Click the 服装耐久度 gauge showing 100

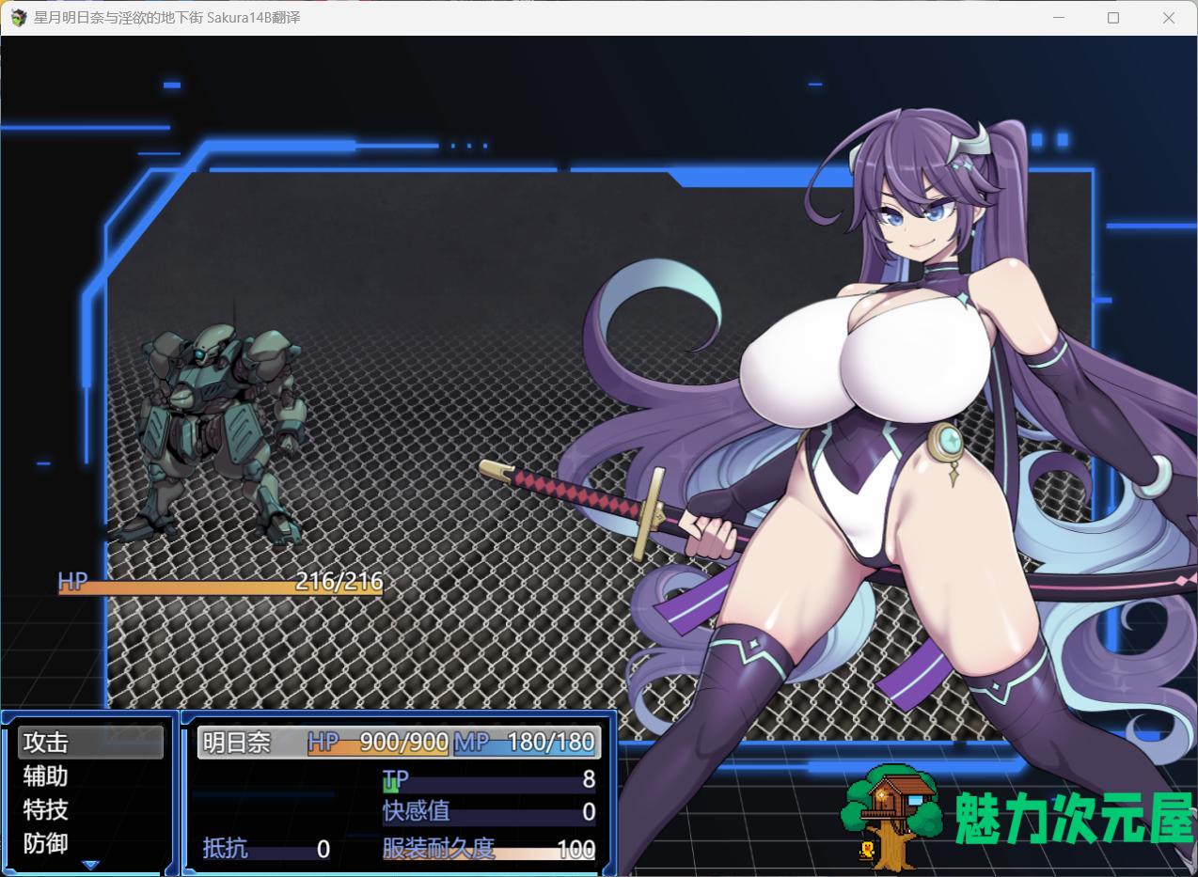489,849
